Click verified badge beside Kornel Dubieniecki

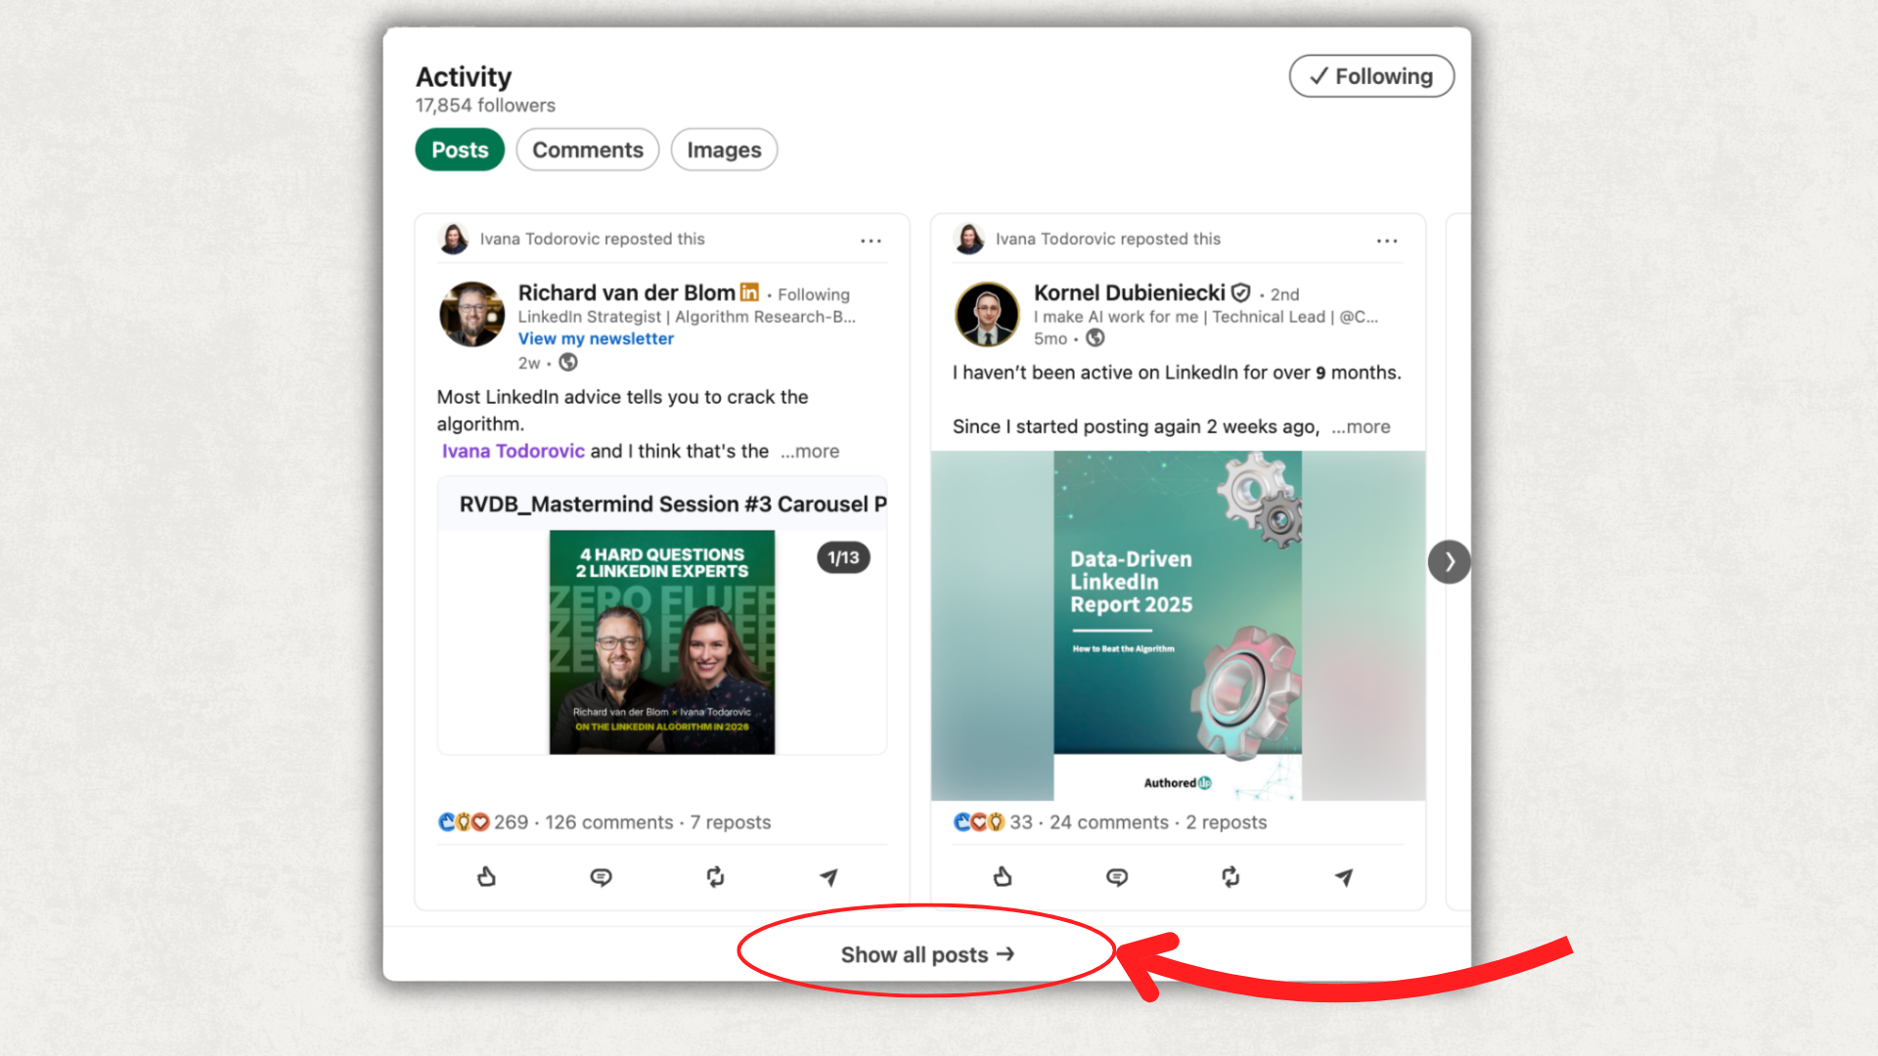coord(1241,292)
